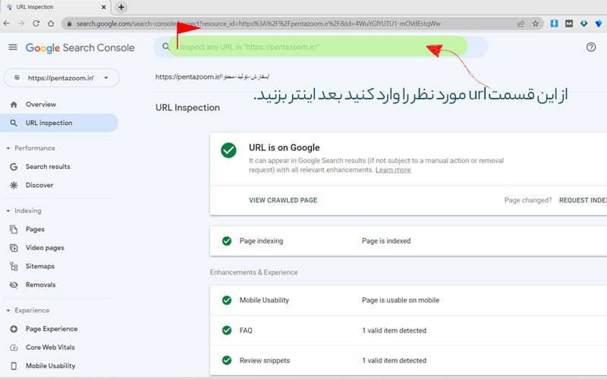Click the Core Web Vitals gauge icon
This screenshot has height=379, width=607.
pos(14,348)
